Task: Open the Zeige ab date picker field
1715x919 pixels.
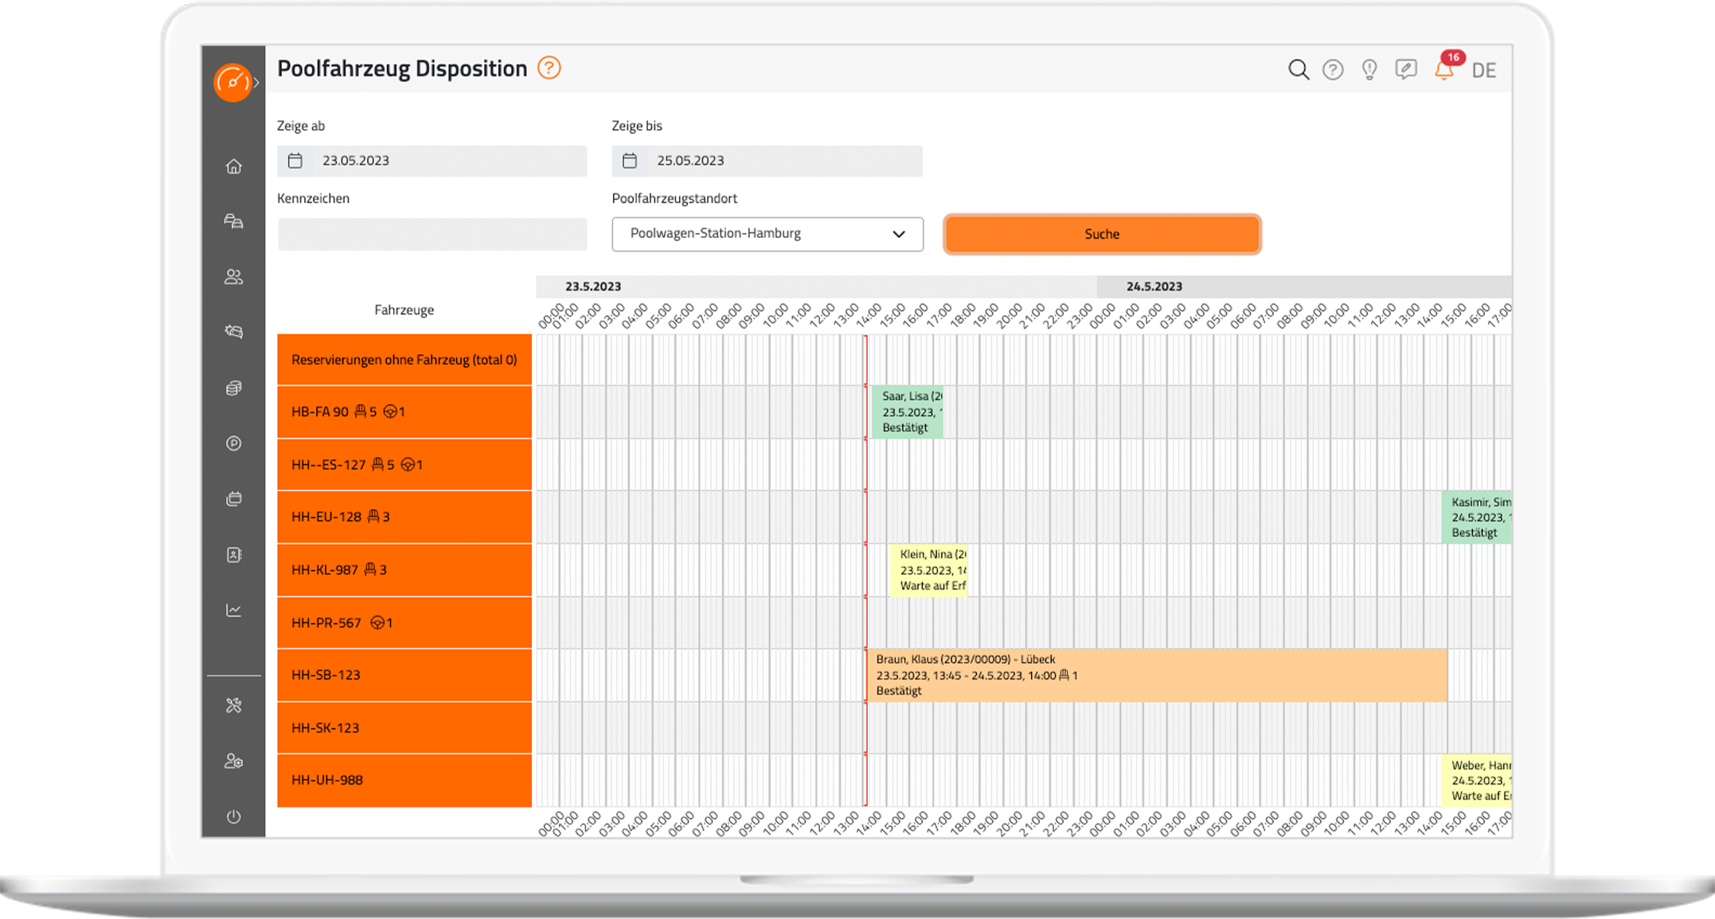Action: pos(432,161)
